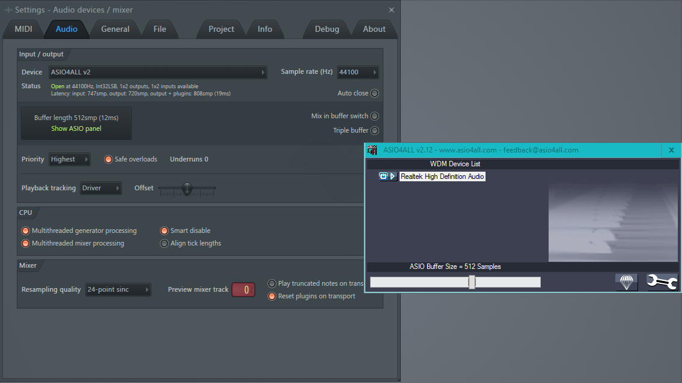This screenshot has width=682, height=383.
Task: Open the File settings tab
Action: pyautogui.click(x=160, y=29)
